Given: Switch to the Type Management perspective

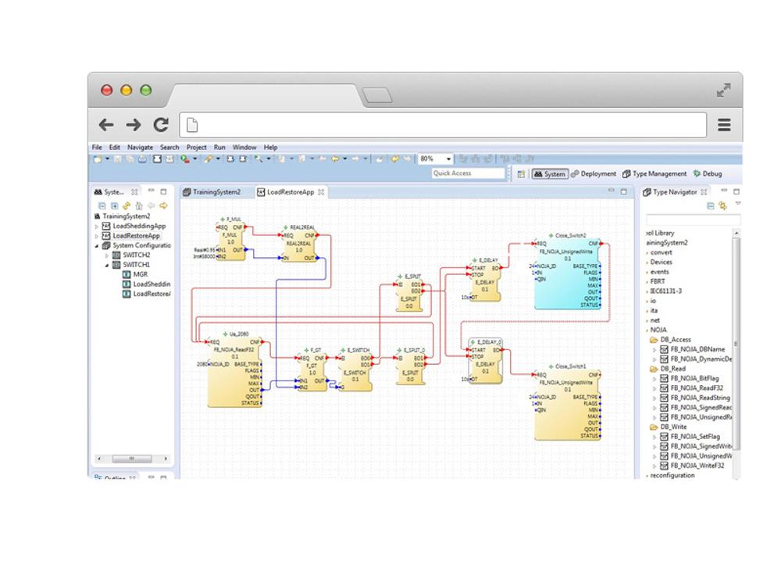Looking at the screenshot, I should (x=654, y=174).
